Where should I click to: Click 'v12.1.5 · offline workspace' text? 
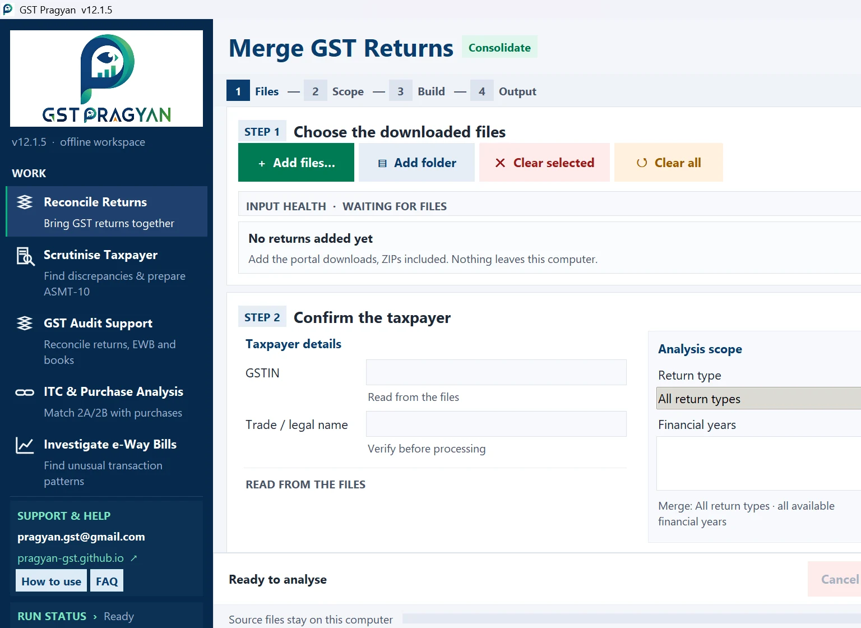[78, 142]
